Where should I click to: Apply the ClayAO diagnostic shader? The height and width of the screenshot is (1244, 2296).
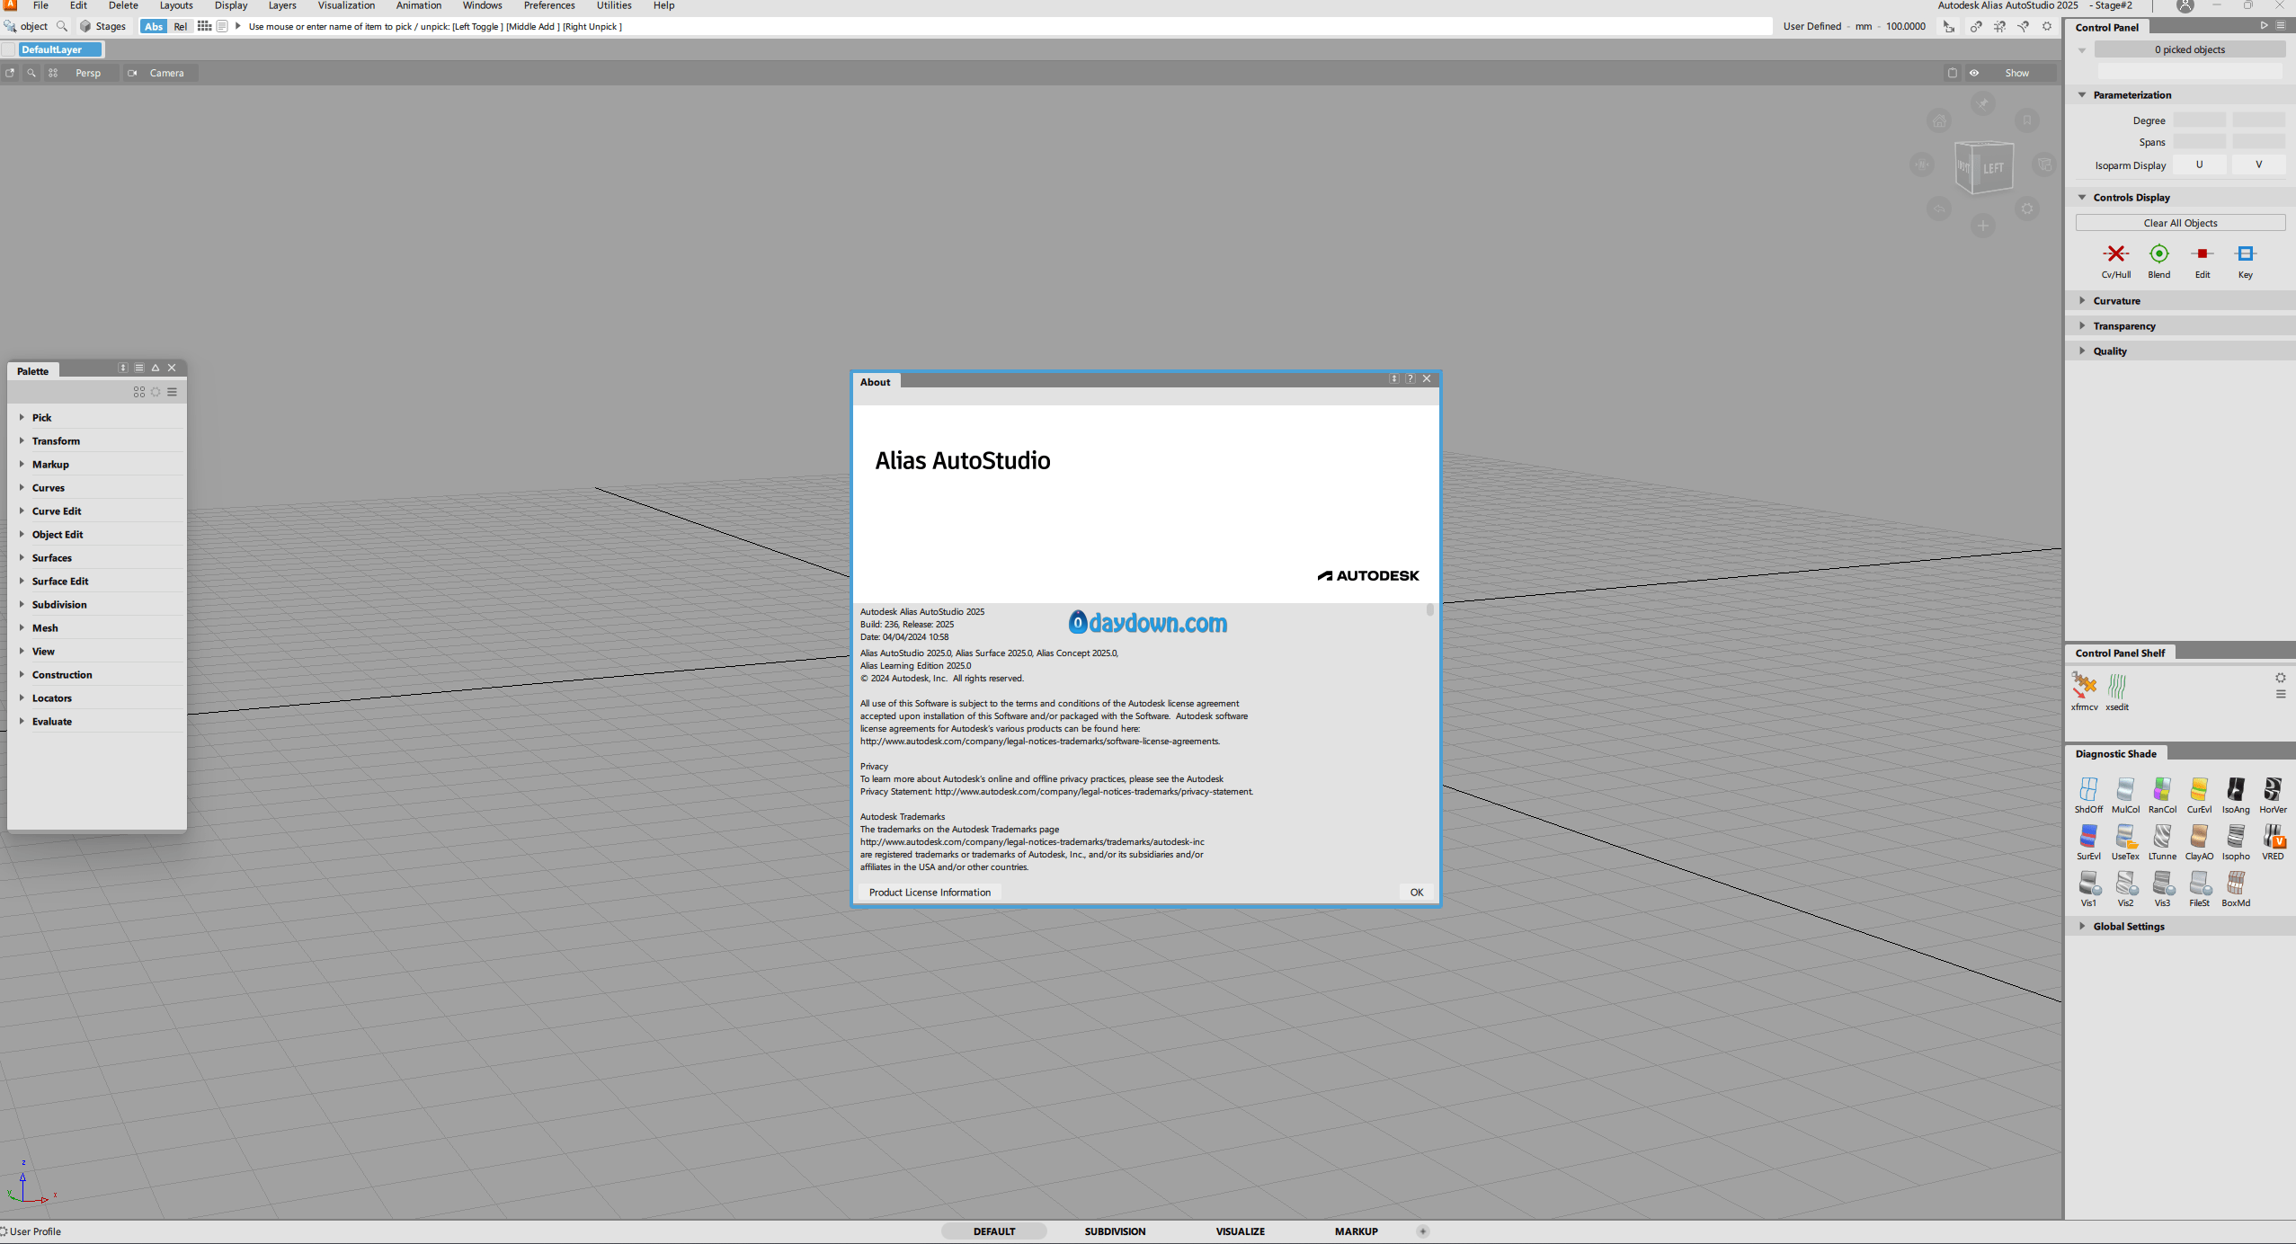[x=2198, y=837]
